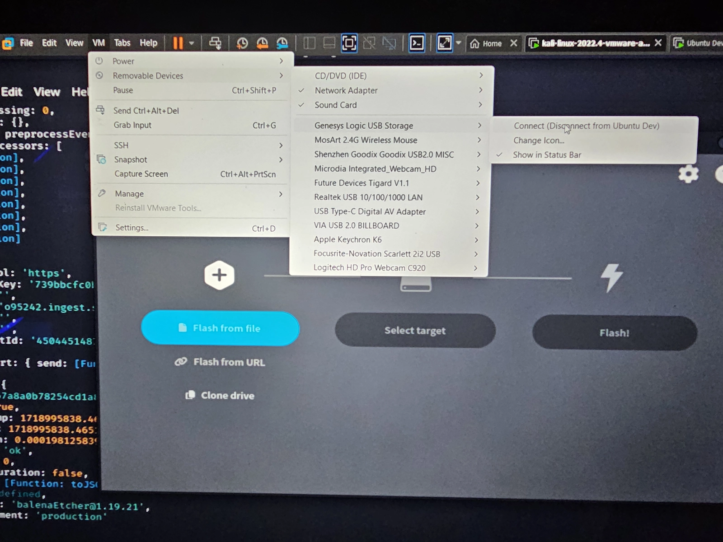Toggle the Network Adapter connection checkmark

[x=346, y=90]
